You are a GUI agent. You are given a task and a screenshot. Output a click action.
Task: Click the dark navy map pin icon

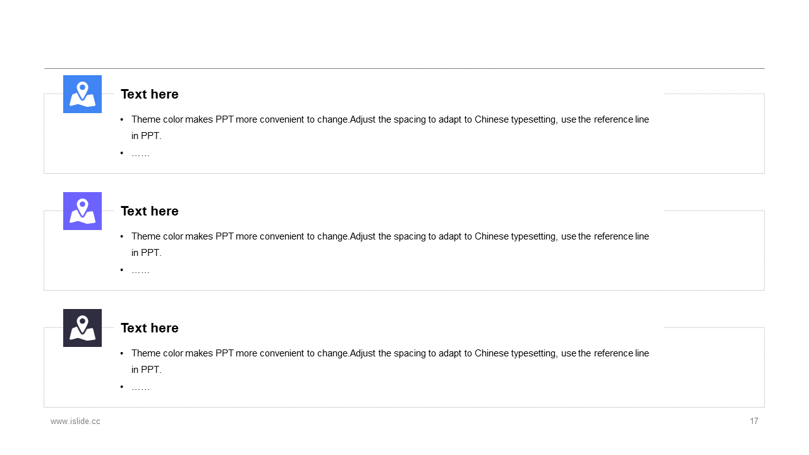tap(82, 328)
